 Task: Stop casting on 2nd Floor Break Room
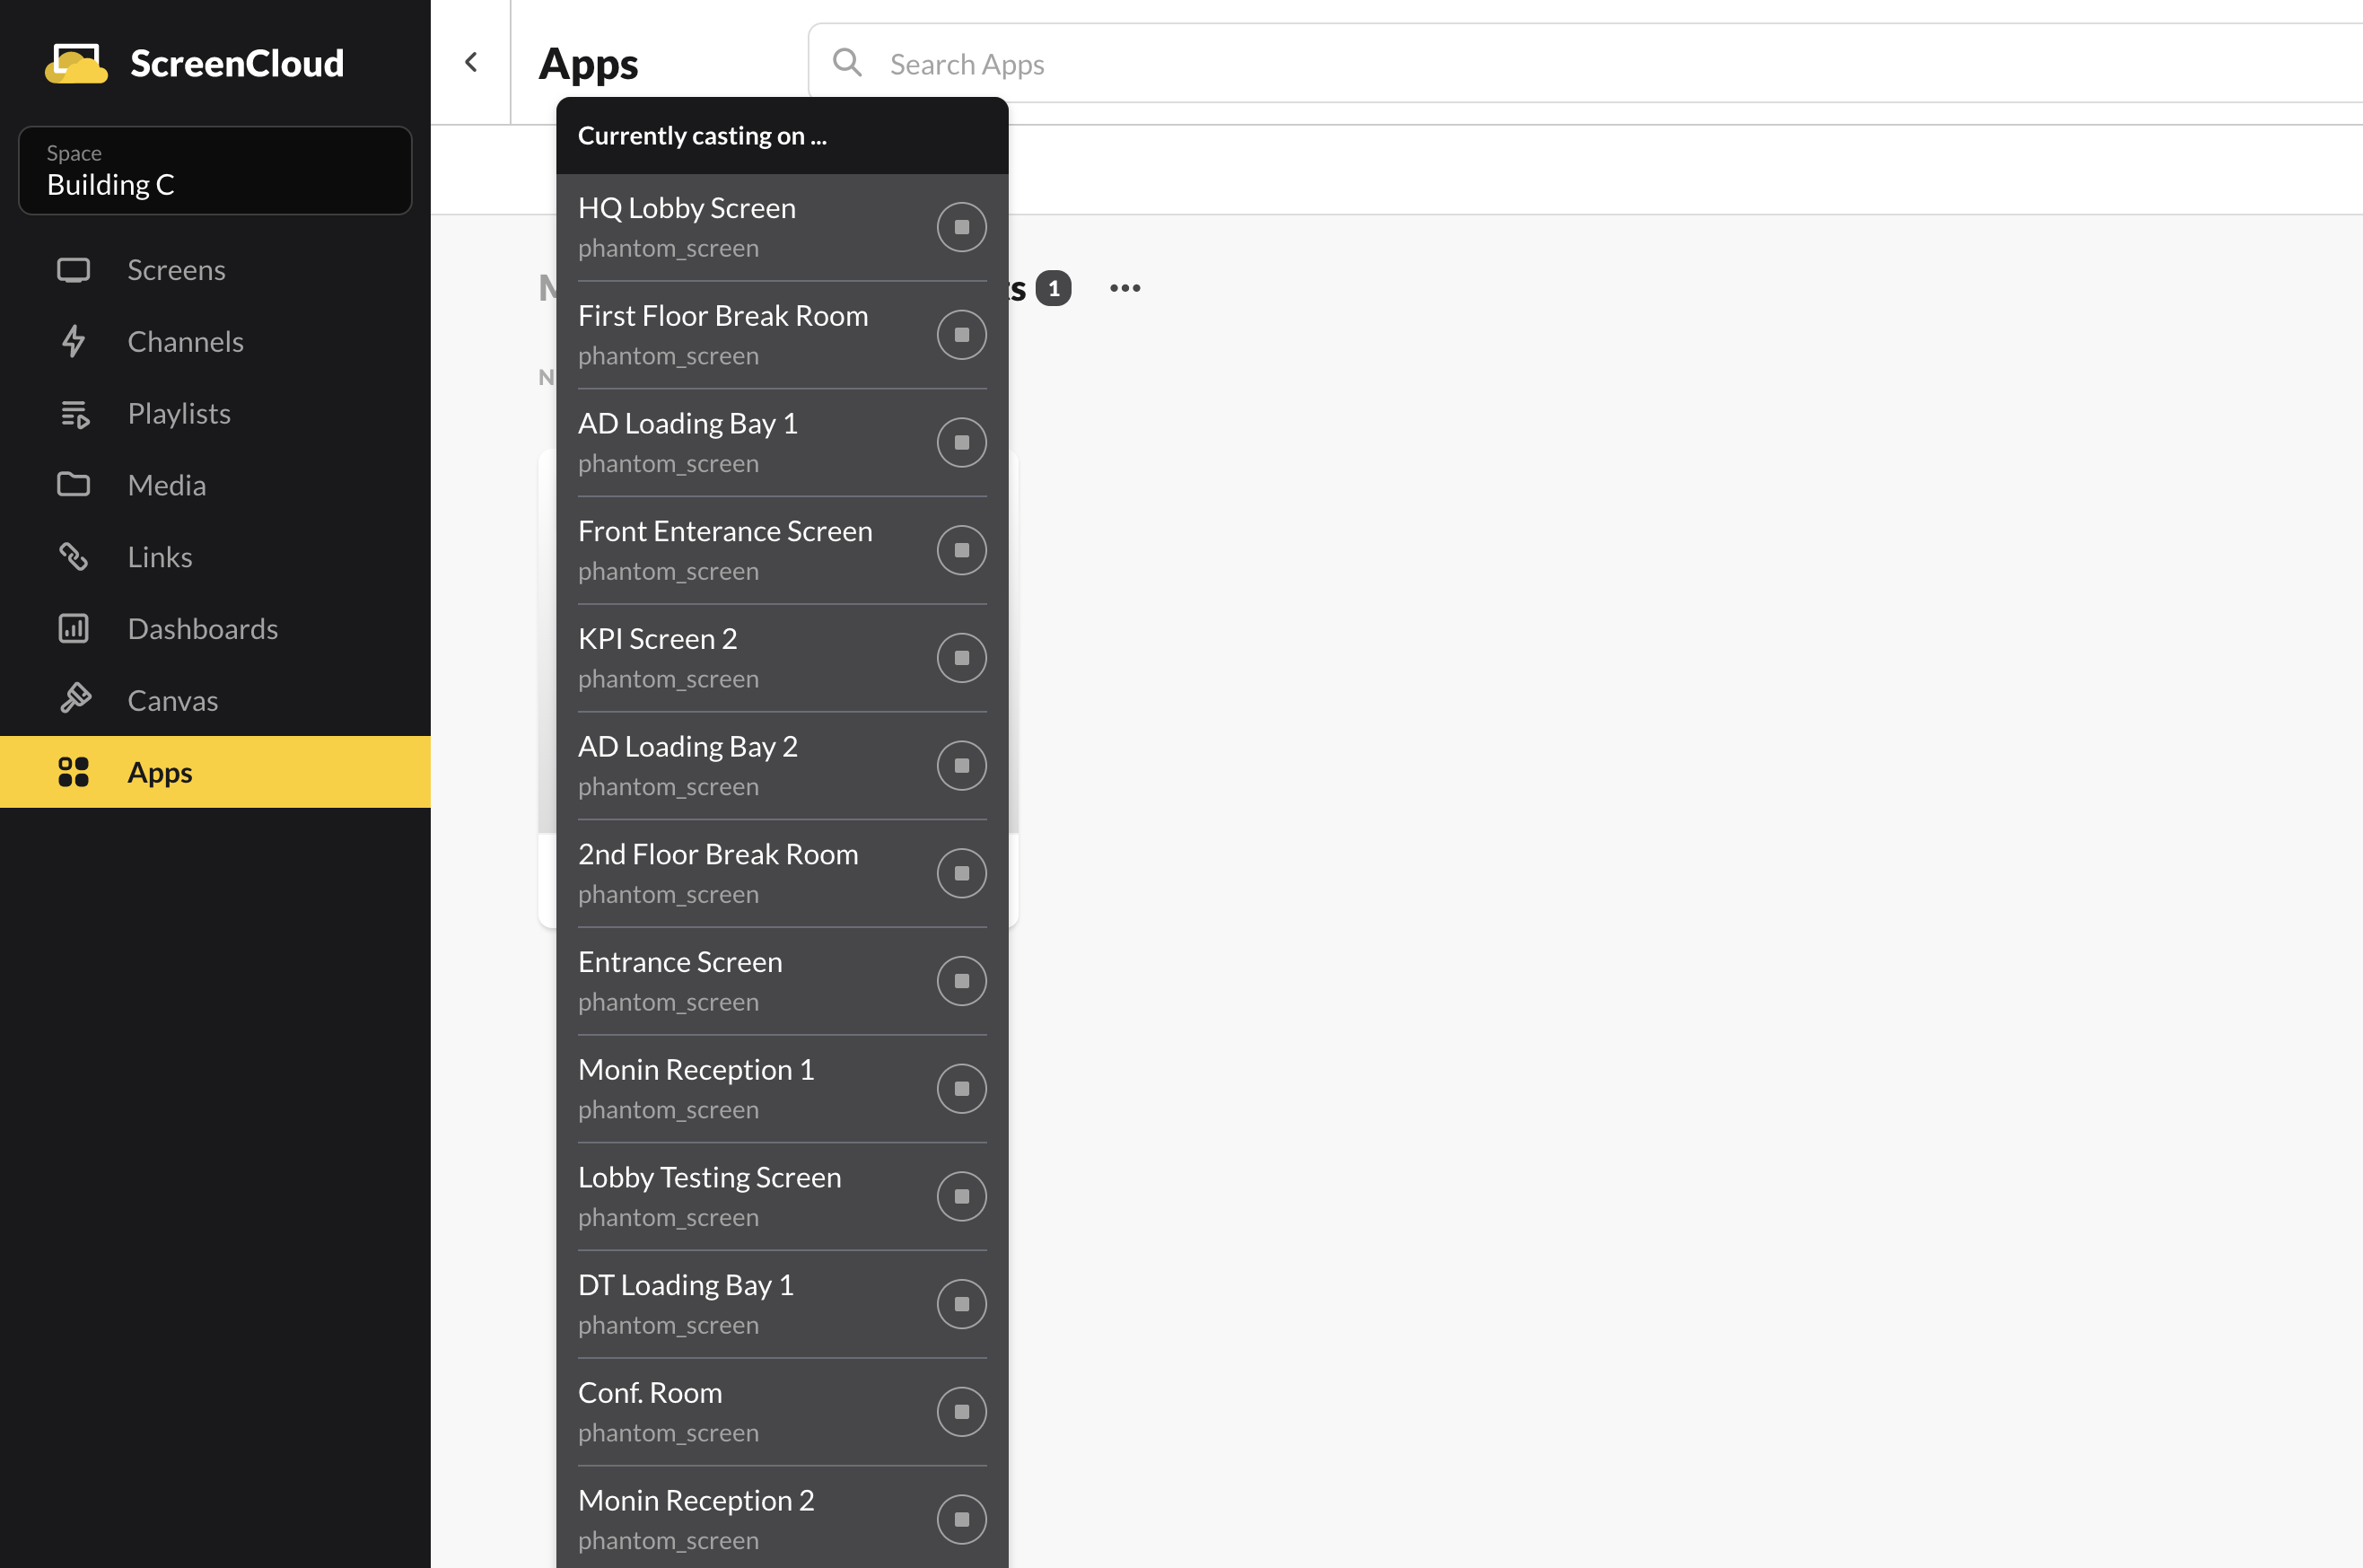point(961,873)
